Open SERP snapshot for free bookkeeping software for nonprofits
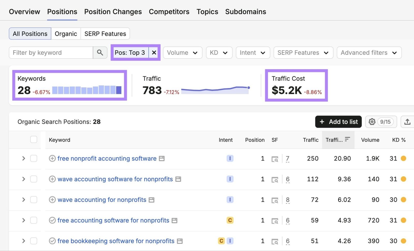The image size is (414, 251). coord(180,241)
